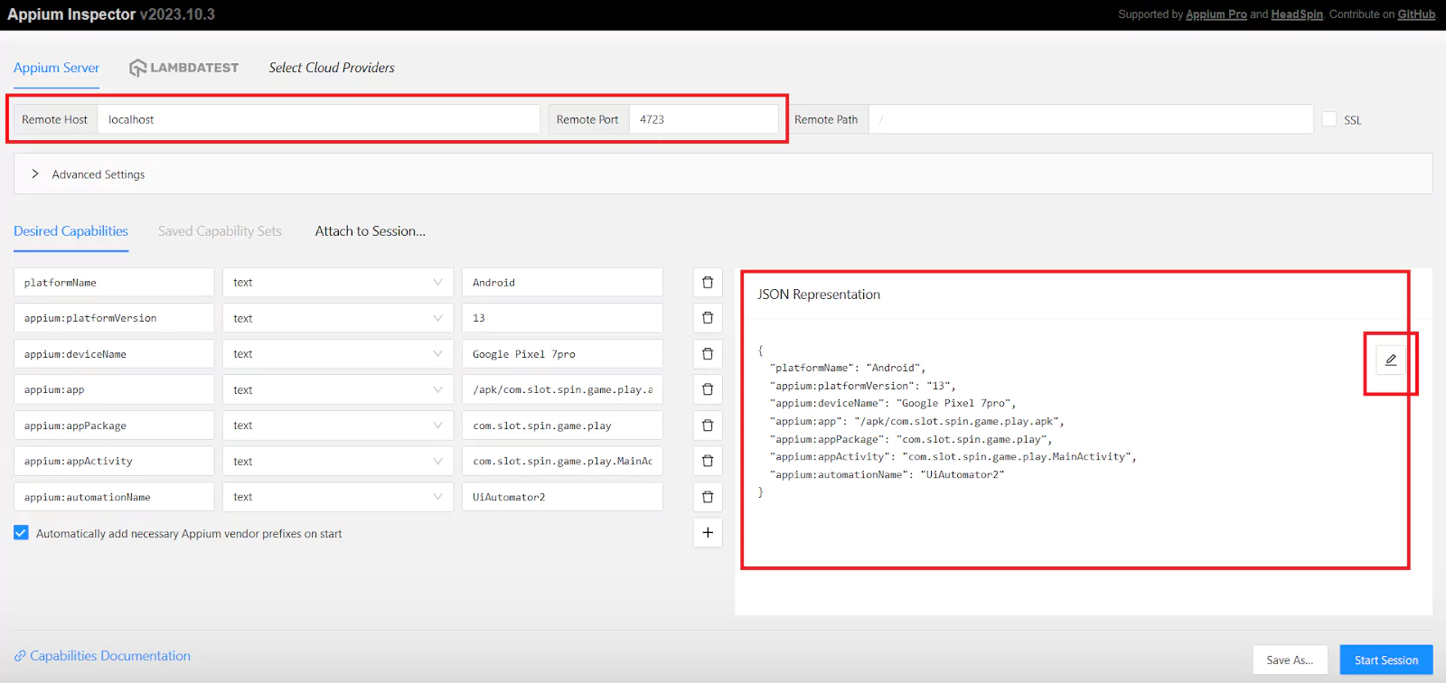Delete the appium:deviceName capability row

point(708,353)
